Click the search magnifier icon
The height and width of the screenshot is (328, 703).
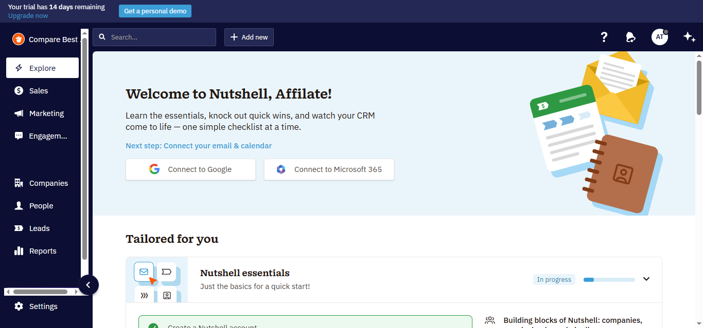click(x=102, y=37)
